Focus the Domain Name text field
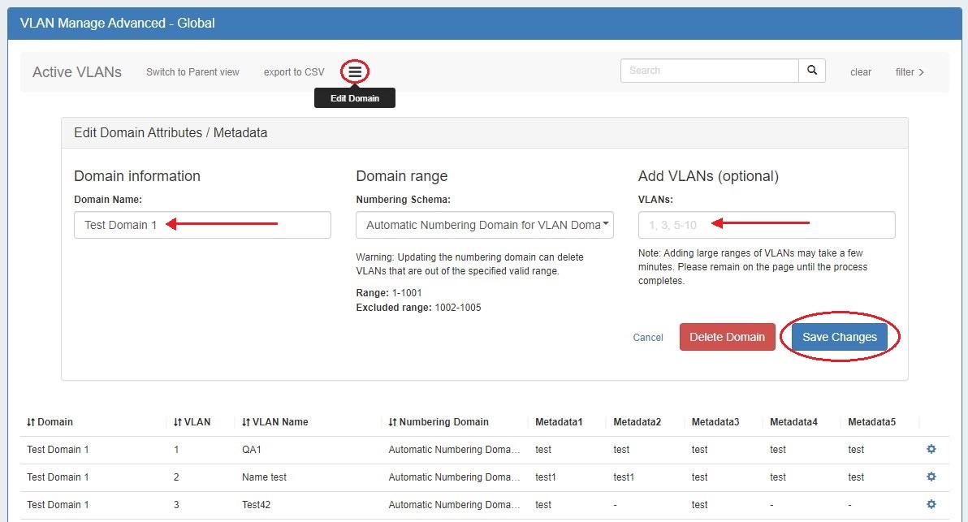Screen dimensions: 968x522 [x=202, y=225]
